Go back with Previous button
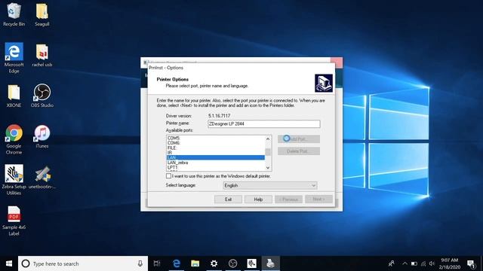This screenshot has height=271, width=483. point(288,199)
